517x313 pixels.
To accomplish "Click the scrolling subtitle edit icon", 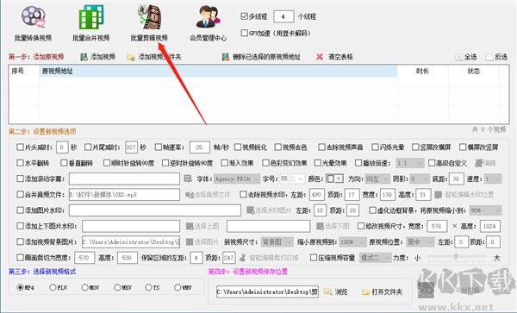I will (188, 178).
